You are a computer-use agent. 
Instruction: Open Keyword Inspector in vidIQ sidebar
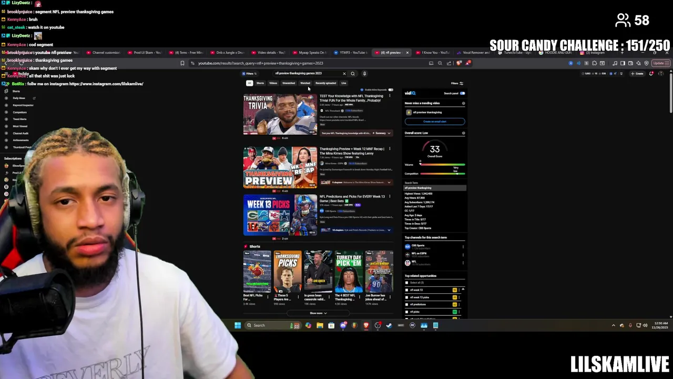click(x=23, y=105)
